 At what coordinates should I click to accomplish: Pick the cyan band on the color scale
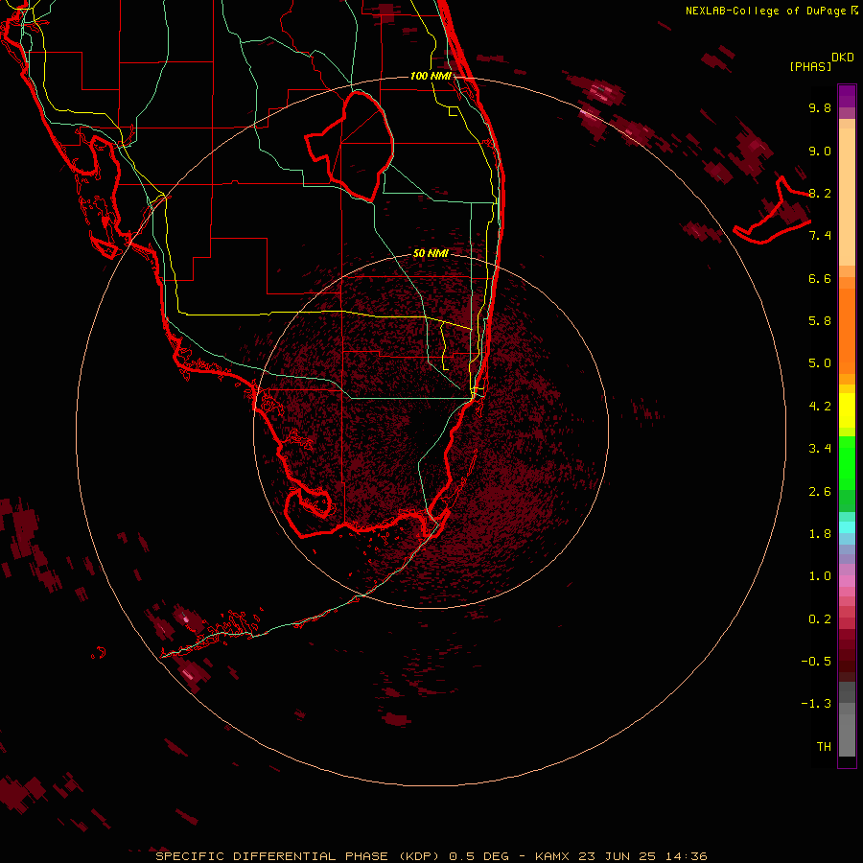(x=847, y=527)
